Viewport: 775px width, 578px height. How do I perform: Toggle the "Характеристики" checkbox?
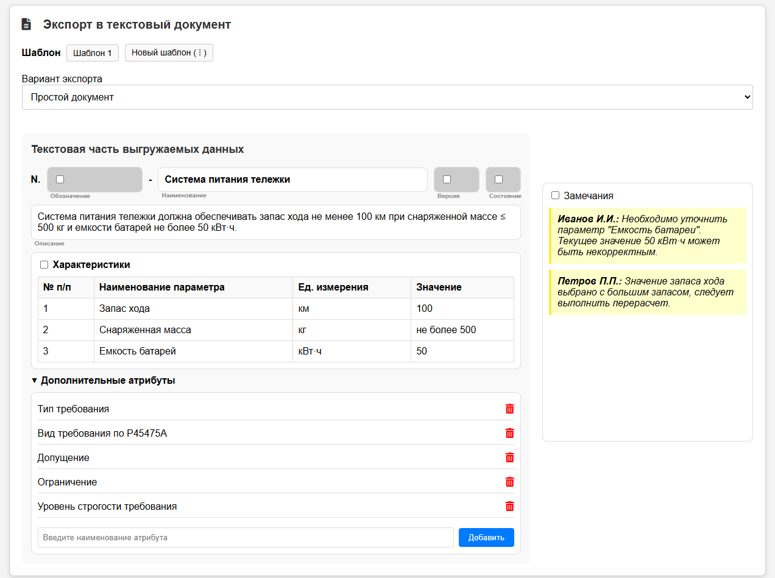click(x=44, y=265)
